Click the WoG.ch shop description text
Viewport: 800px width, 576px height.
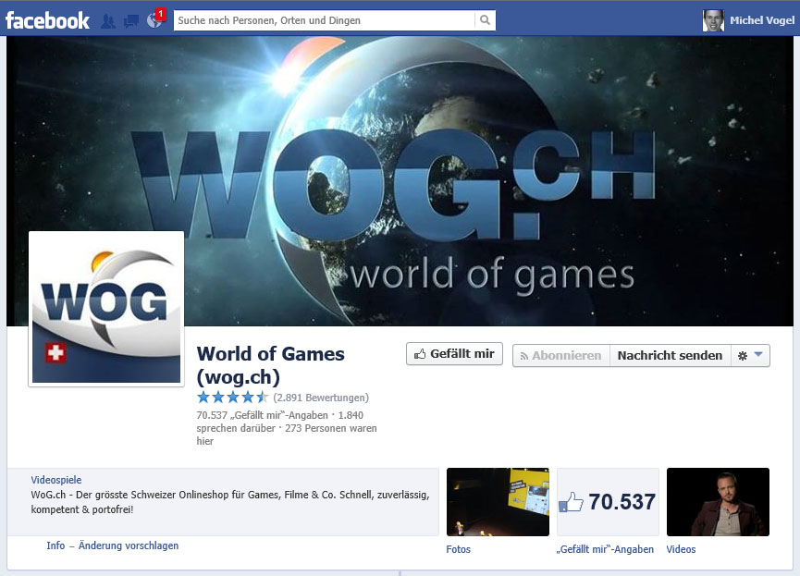pos(230,502)
